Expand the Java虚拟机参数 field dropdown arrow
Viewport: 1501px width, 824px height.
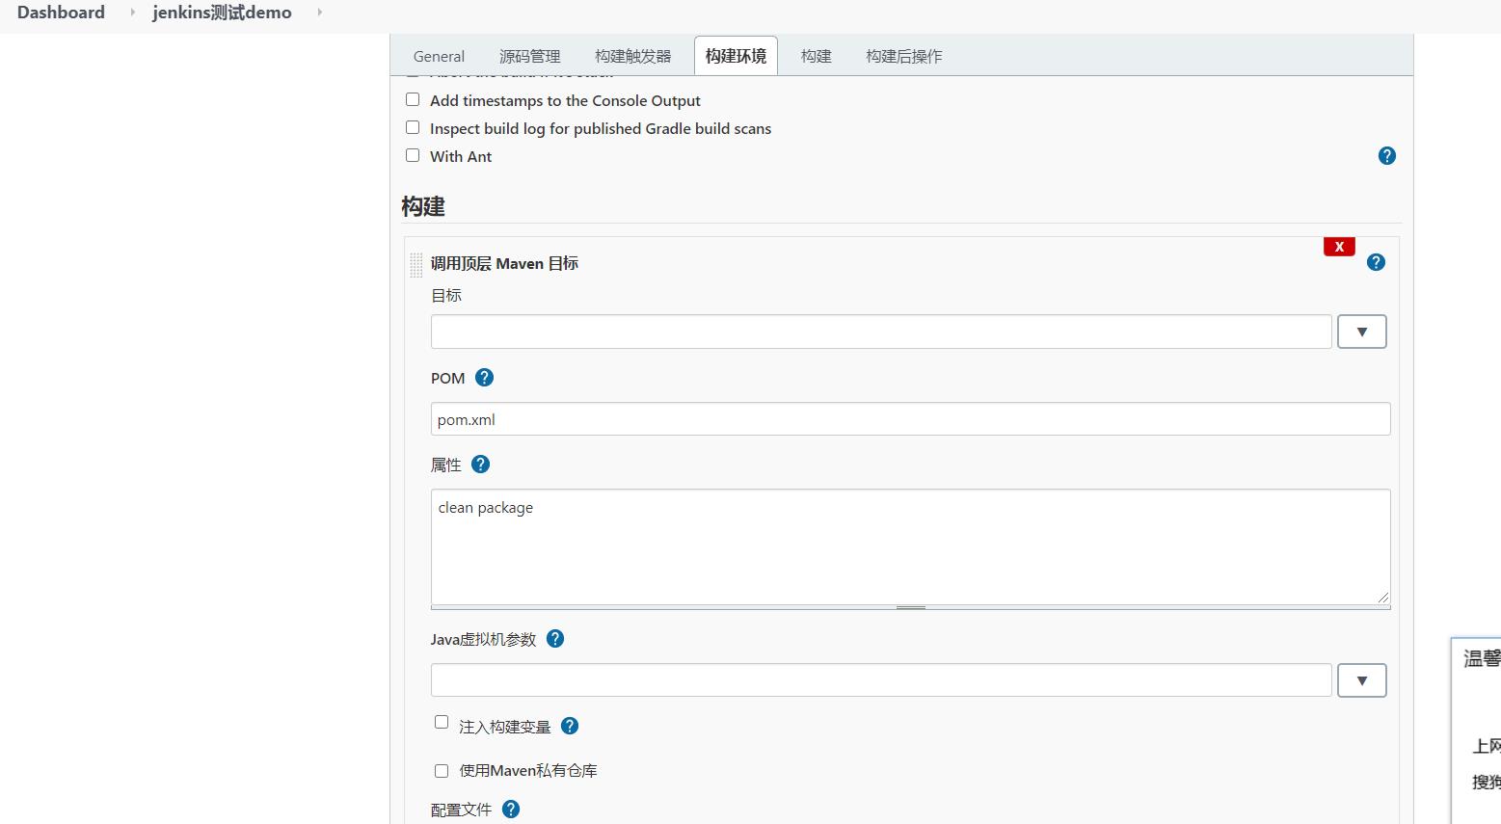click(1362, 680)
